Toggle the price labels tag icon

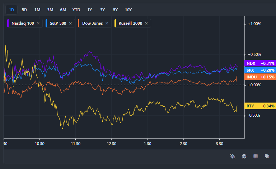tap(267, 156)
